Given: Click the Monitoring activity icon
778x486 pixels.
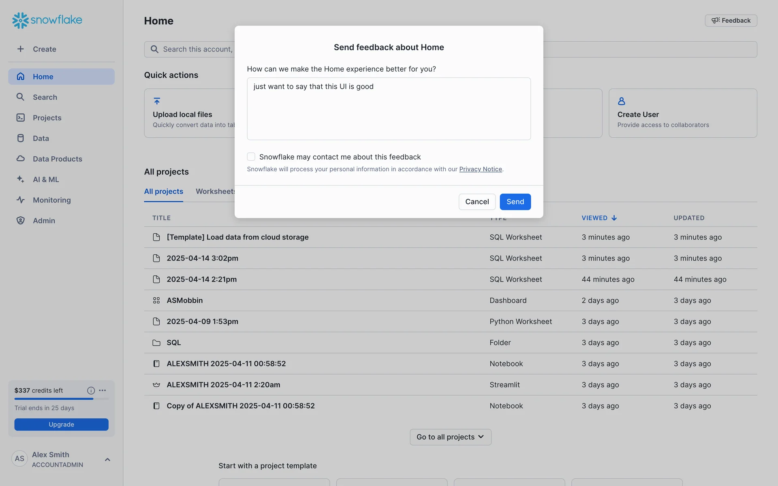Looking at the screenshot, I should [20, 200].
